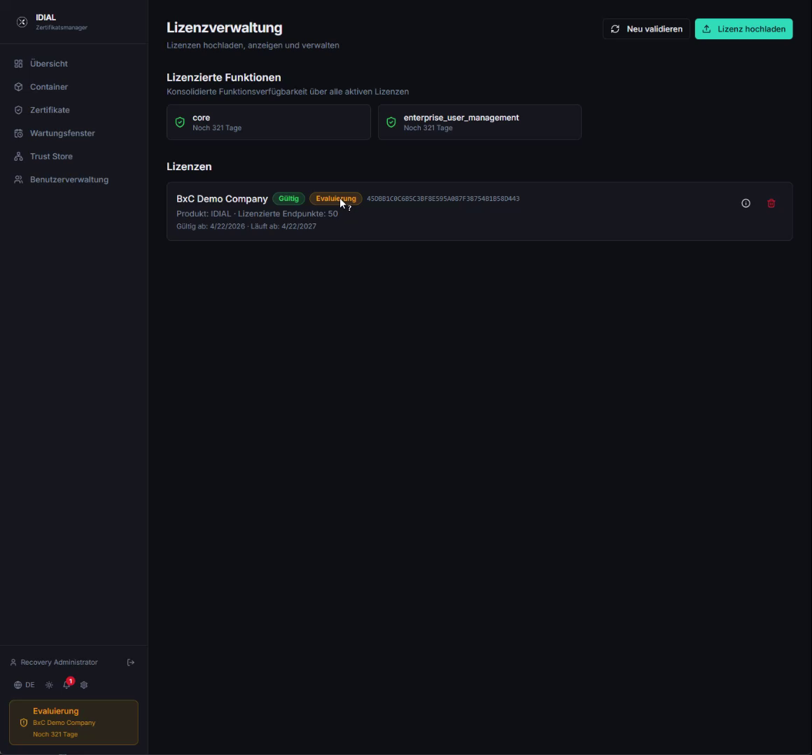Open settings gear icon in sidebar
This screenshot has height=755, width=812.
pyautogui.click(x=84, y=685)
